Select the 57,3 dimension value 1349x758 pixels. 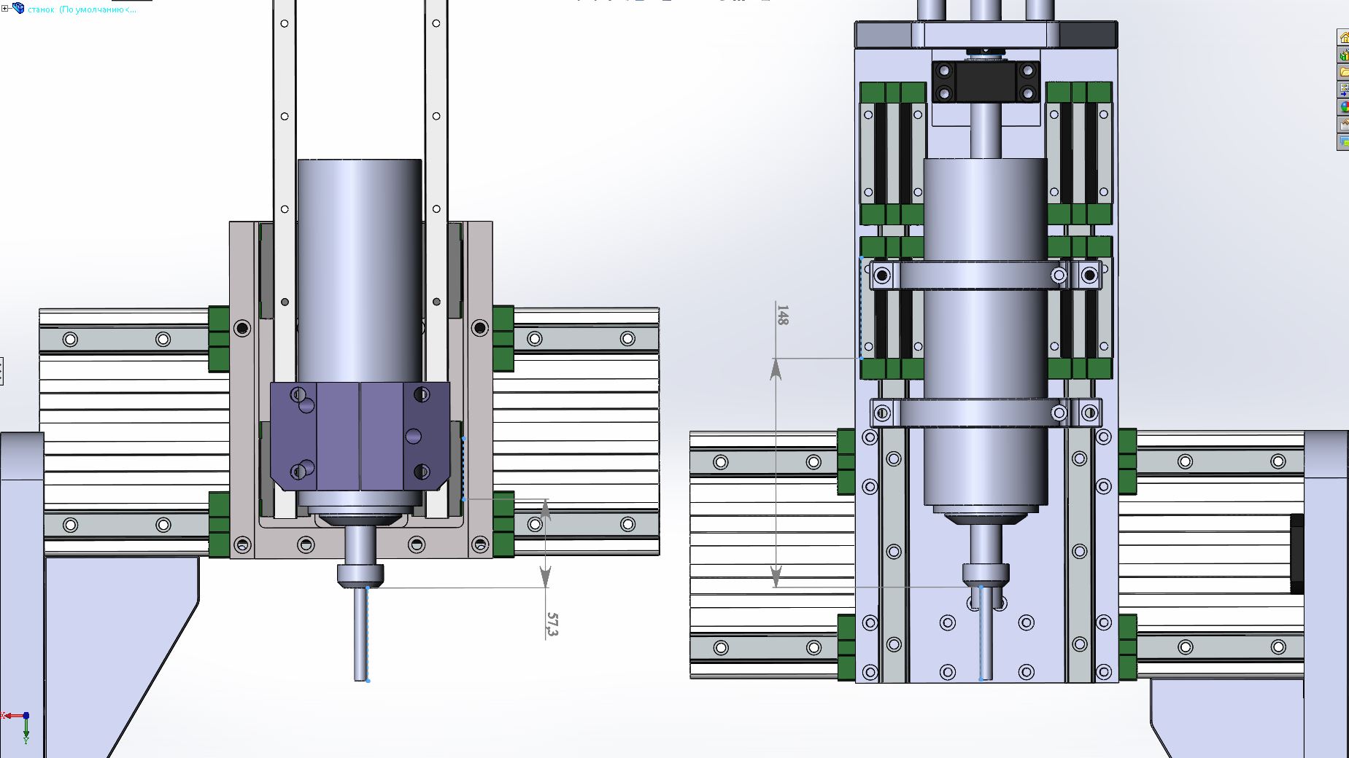(x=552, y=625)
